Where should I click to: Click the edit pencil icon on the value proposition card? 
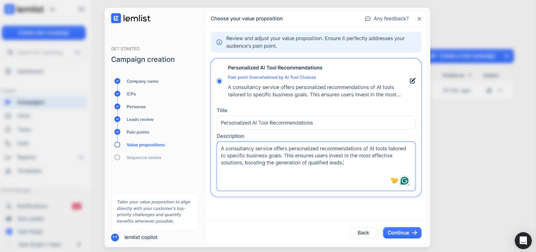coord(413,81)
